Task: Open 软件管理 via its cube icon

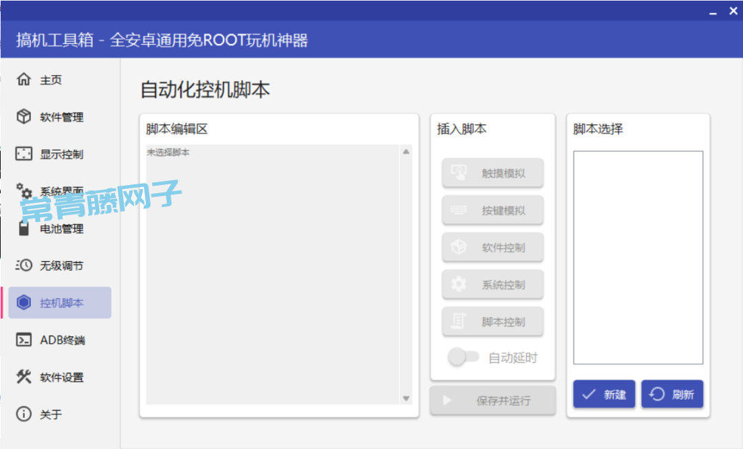Action: 24,117
